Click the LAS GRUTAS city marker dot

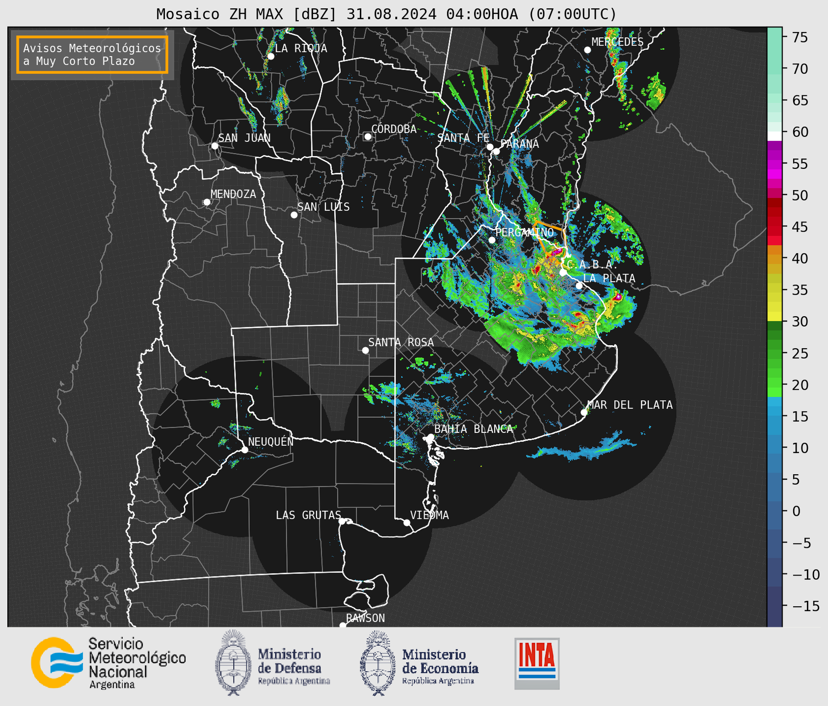[342, 521]
